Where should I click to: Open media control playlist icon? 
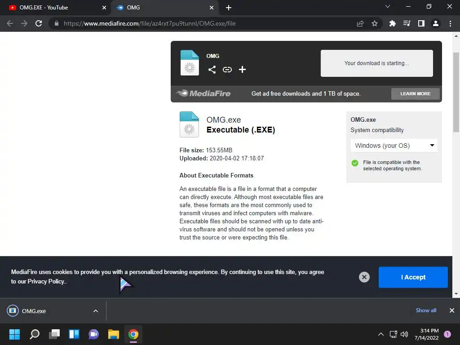tap(407, 23)
